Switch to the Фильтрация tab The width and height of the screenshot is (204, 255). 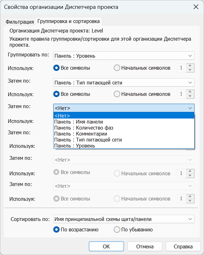pos(20,22)
